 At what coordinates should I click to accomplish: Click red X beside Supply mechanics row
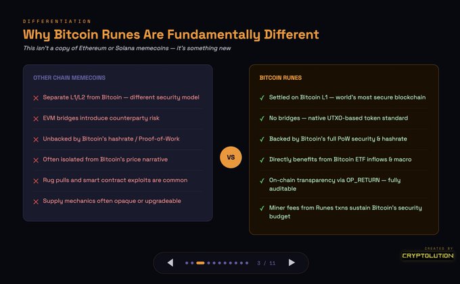pos(36,202)
